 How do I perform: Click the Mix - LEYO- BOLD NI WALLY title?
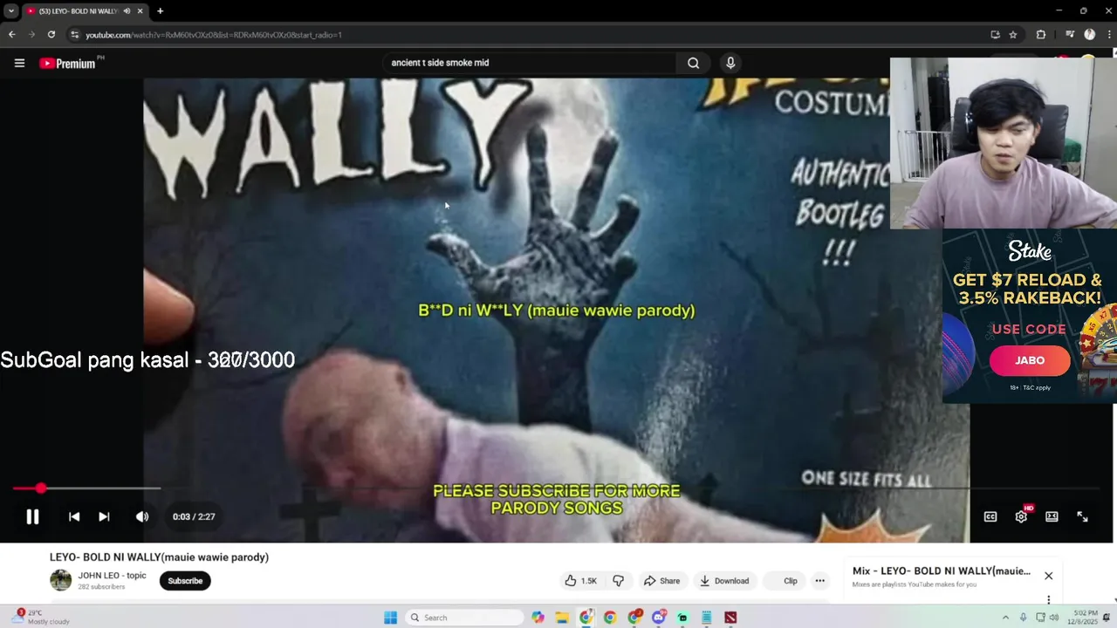[941, 571]
